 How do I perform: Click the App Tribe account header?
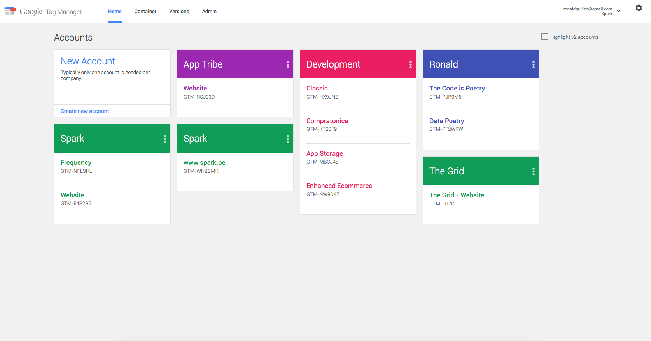pos(235,64)
